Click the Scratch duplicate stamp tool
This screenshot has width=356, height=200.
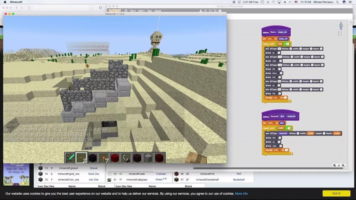click(x=201, y=11)
